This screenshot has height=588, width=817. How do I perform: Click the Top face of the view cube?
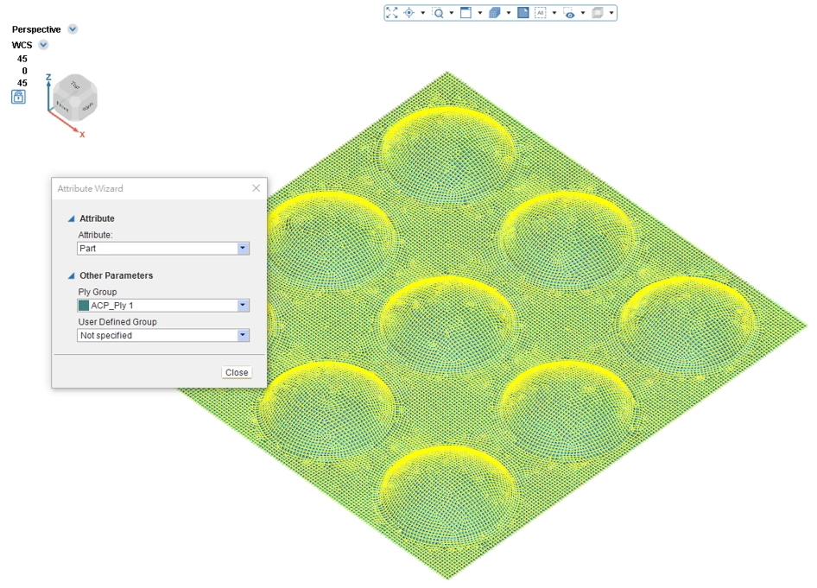pyautogui.click(x=75, y=85)
